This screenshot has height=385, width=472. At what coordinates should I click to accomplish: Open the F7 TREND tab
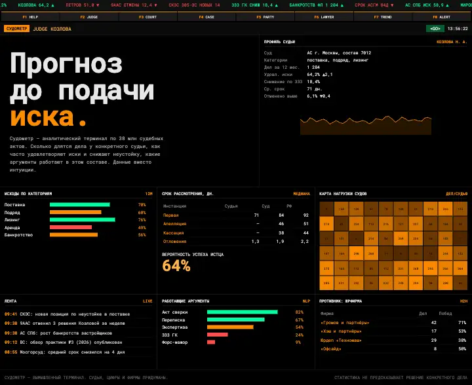[383, 17]
